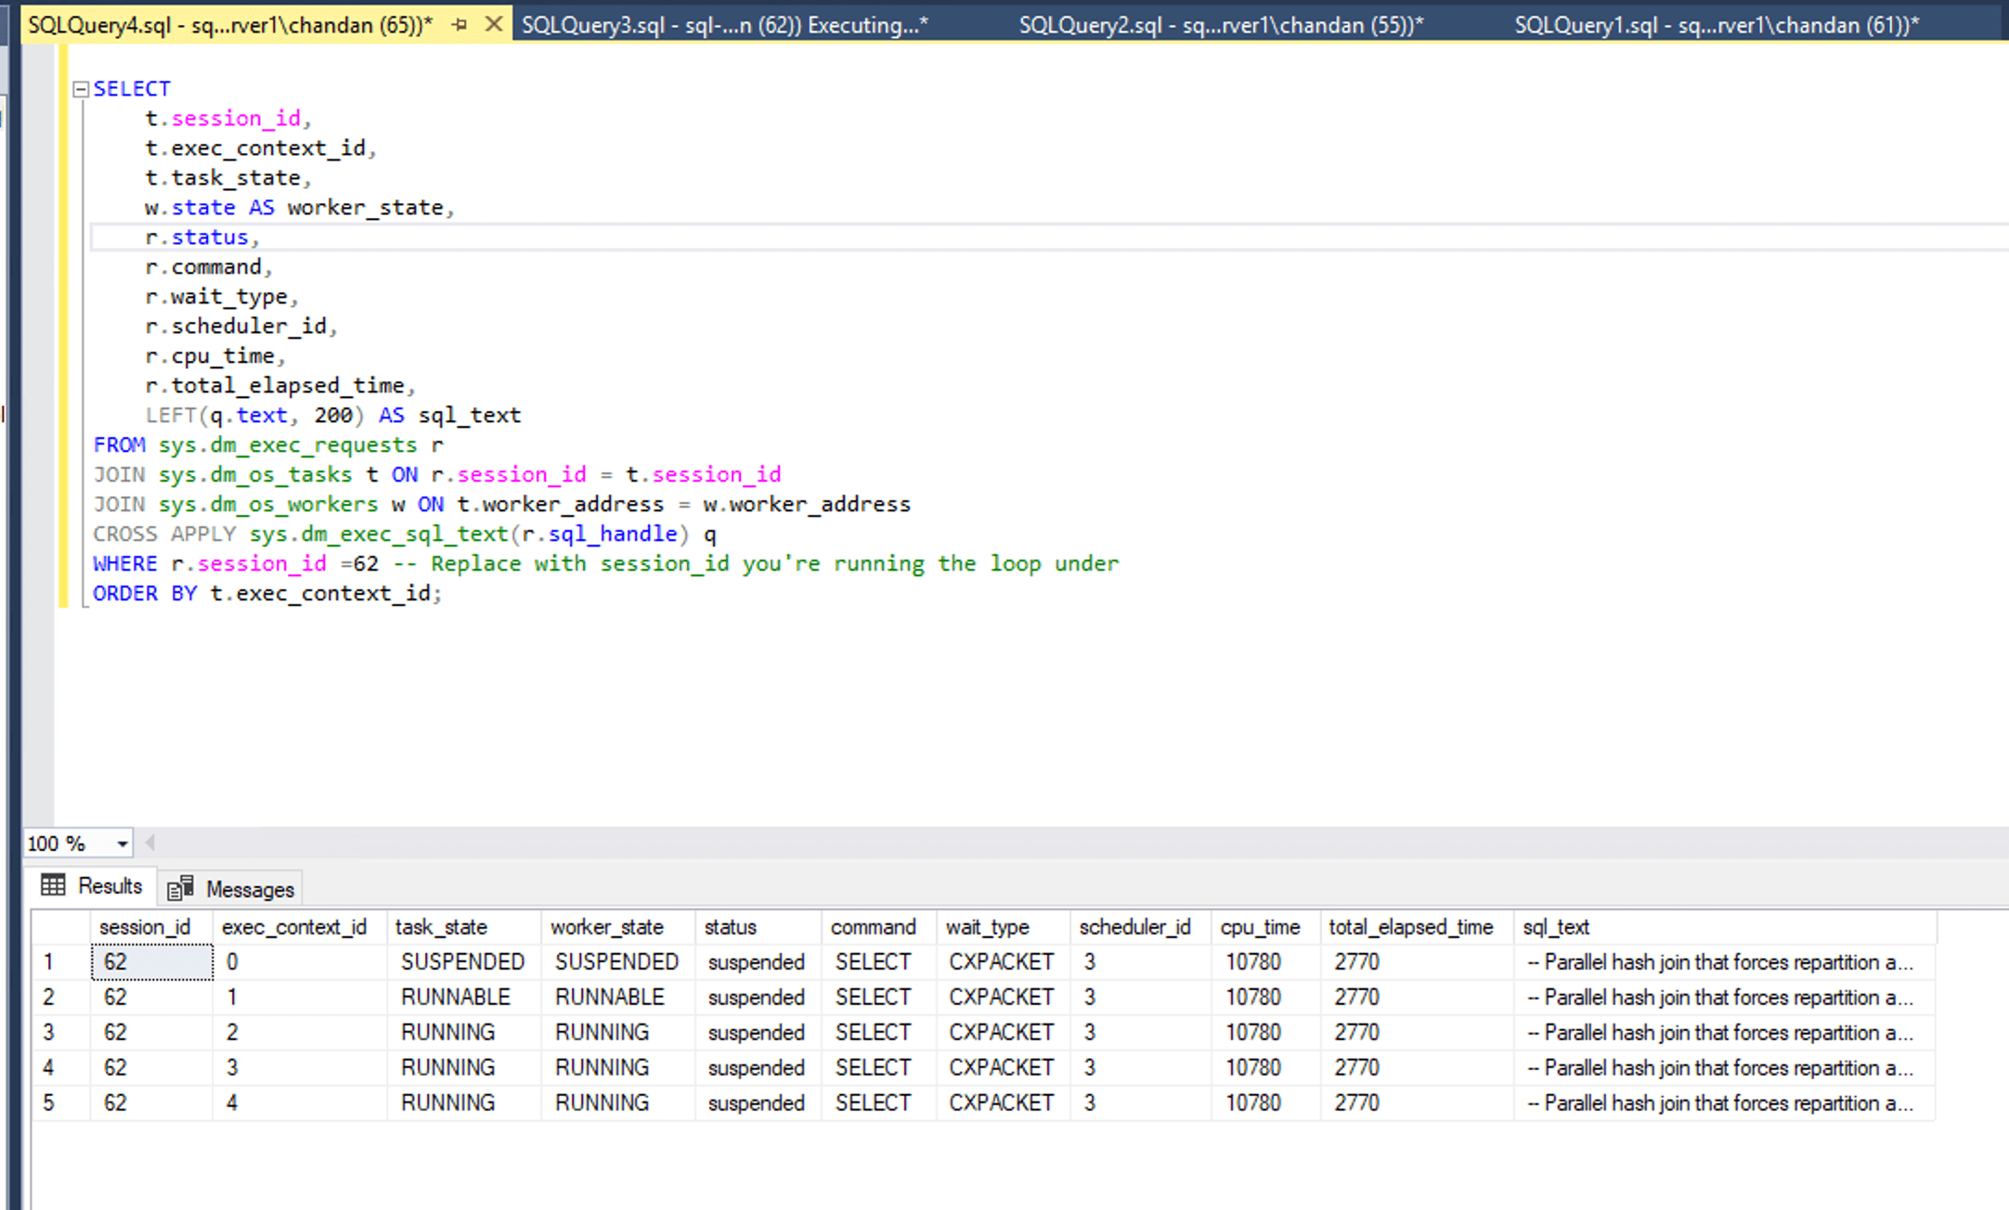Select the exec_context_id column header

pos(294,927)
